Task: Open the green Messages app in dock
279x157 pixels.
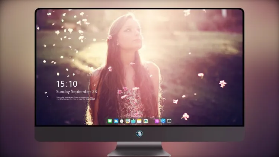Action: 110,121
